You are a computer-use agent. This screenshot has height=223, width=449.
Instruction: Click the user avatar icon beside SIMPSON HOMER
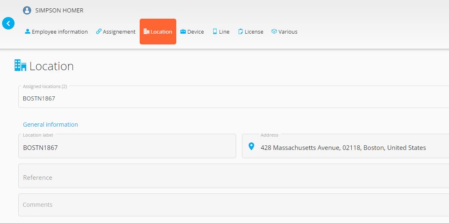tap(27, 10)
